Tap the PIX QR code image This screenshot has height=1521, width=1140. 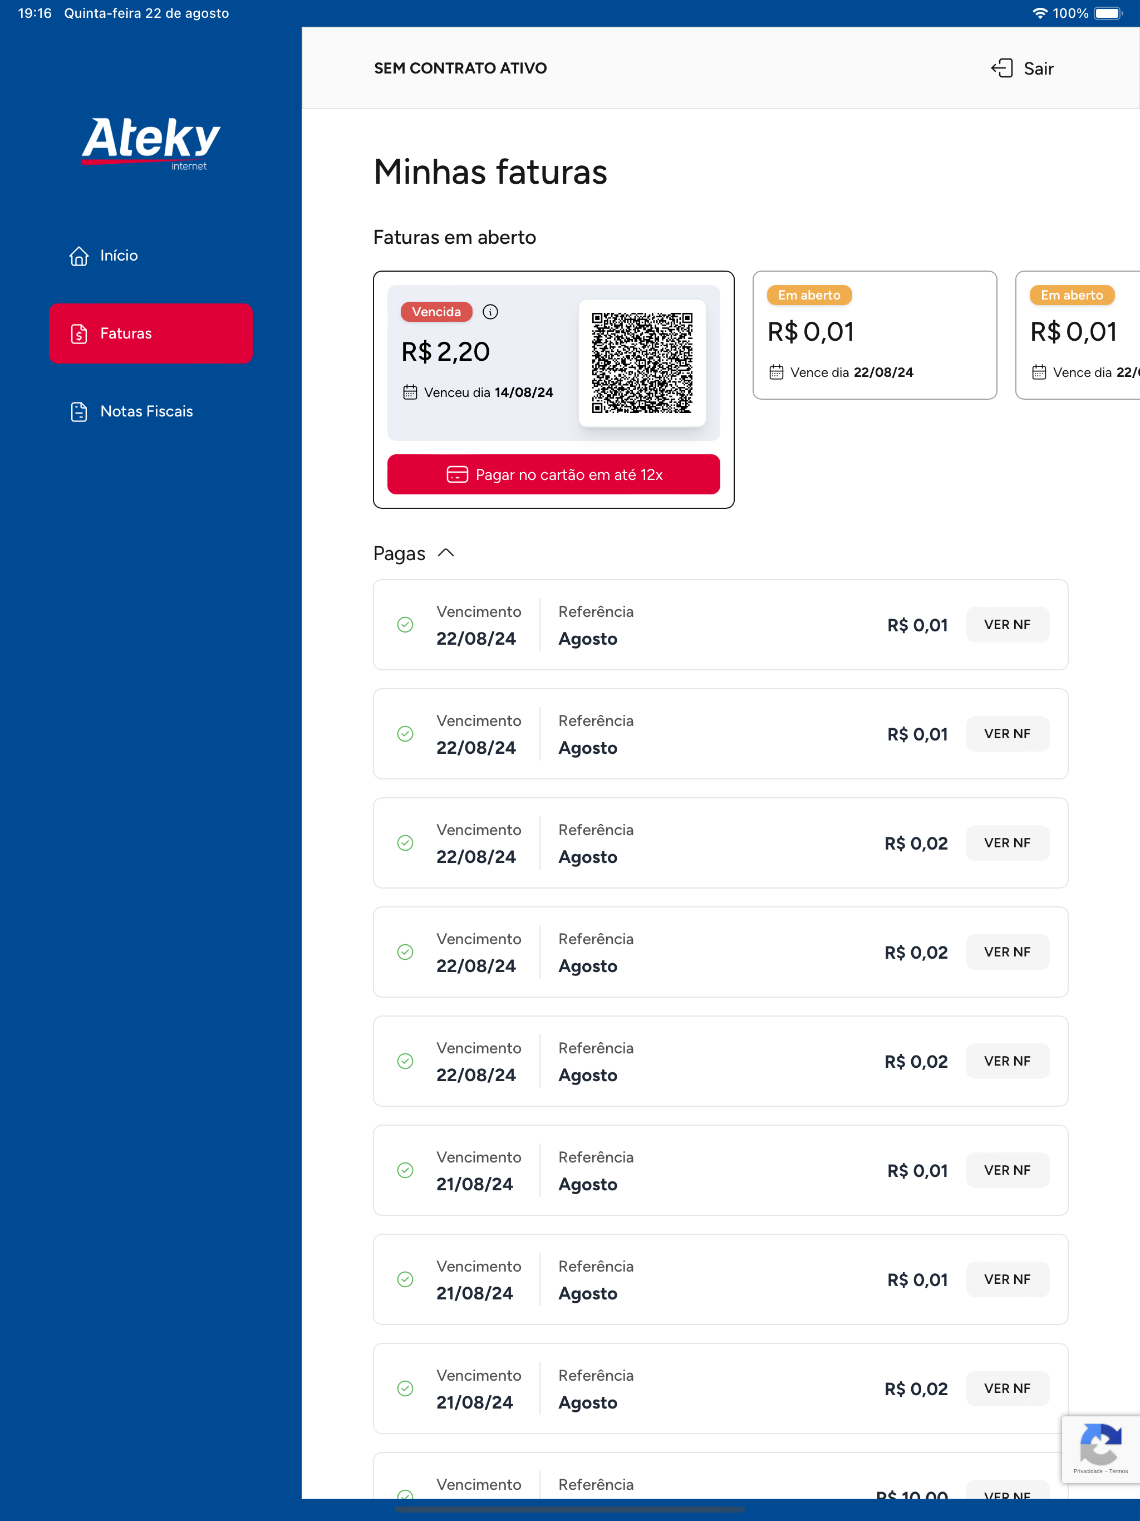tap(642, 363)
